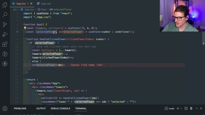
Task: Open the Extensions view
Action: tap(5, 44)
